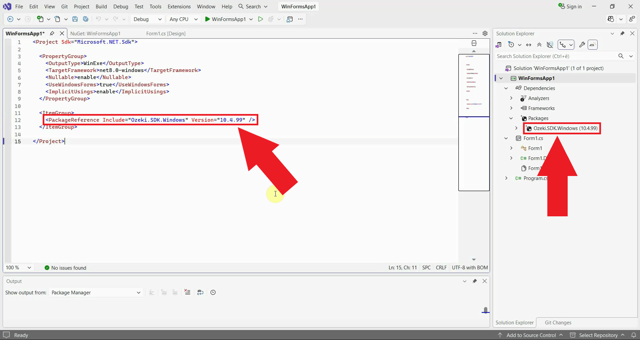Viewport: 640px width, 340px height.
Task: Open the Package Manager output source dropdown
Action: pos(96,292)
